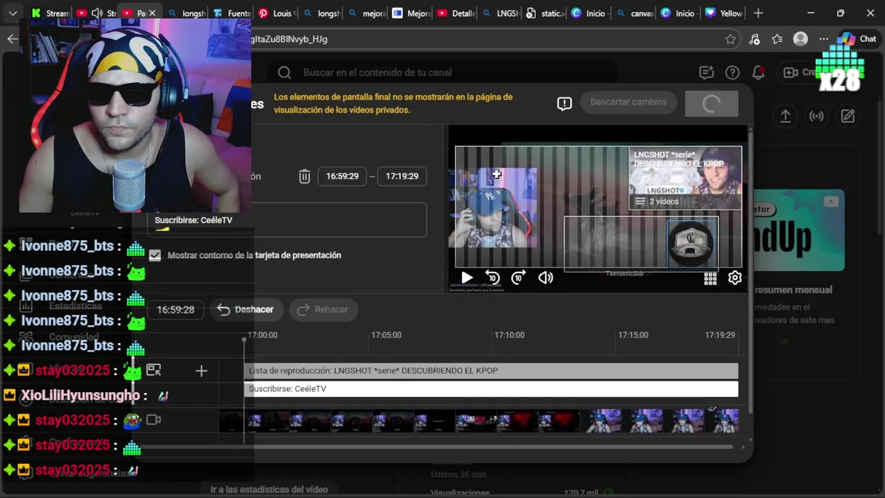Viewport: 885px width, 498px height.
Task: Bookmark page with star icon
Action: pos(731,39)
